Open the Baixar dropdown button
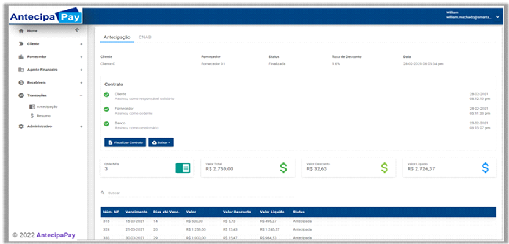 (x=161, y=143)
